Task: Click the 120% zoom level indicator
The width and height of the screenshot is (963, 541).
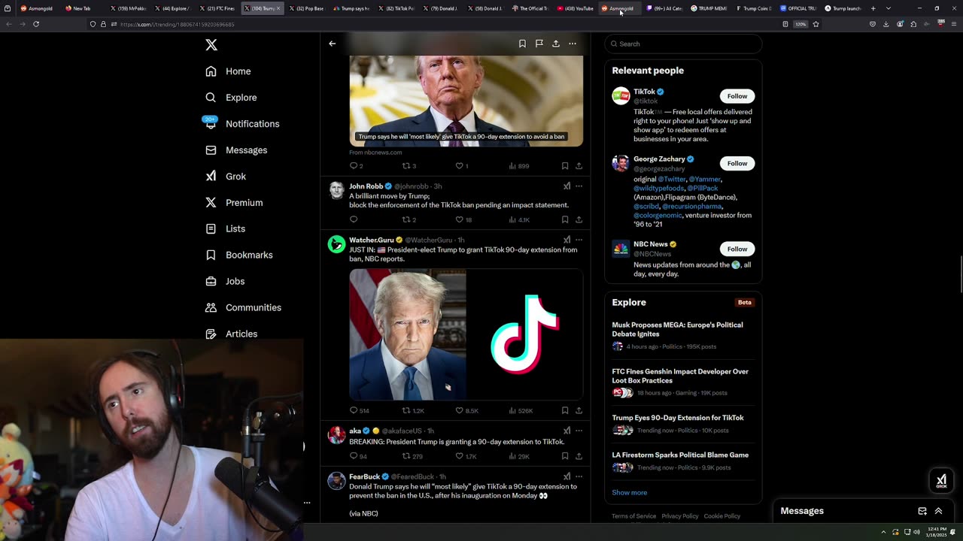Action: (x=801, y=24)
